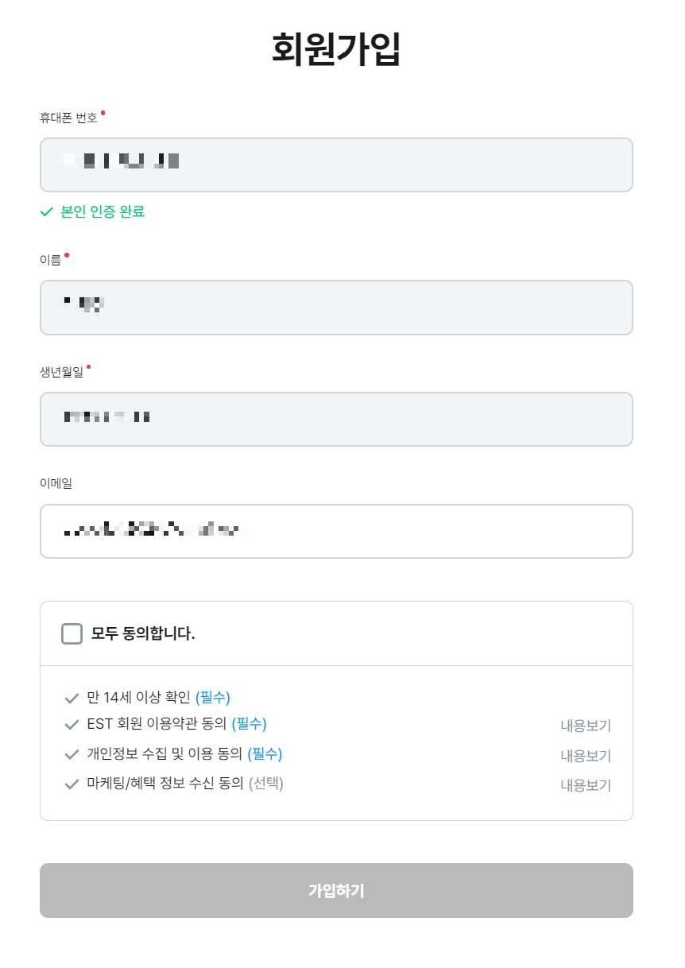This screenshot has width=685, height=968.
Task: Click the 만 14세 이상 확인 text
Action: 139,698
